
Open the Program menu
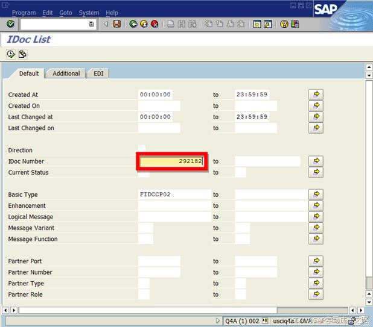[24, 13]
